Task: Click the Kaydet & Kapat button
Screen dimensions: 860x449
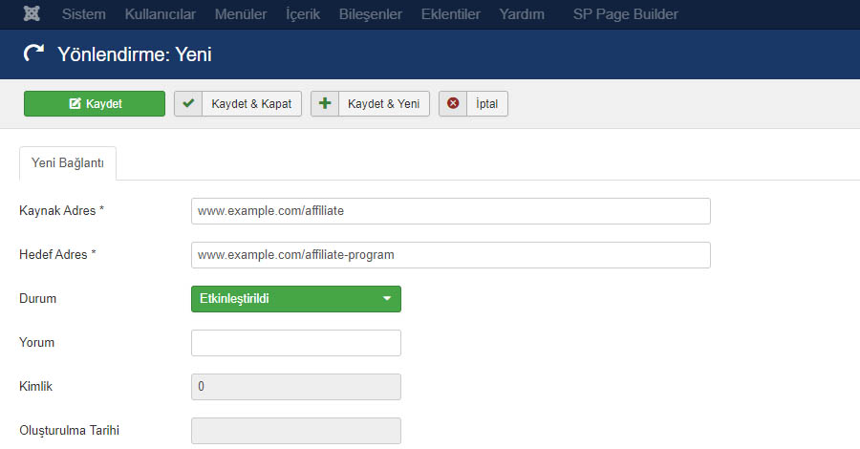Action: pyautogui.click(x=238, y=103)
